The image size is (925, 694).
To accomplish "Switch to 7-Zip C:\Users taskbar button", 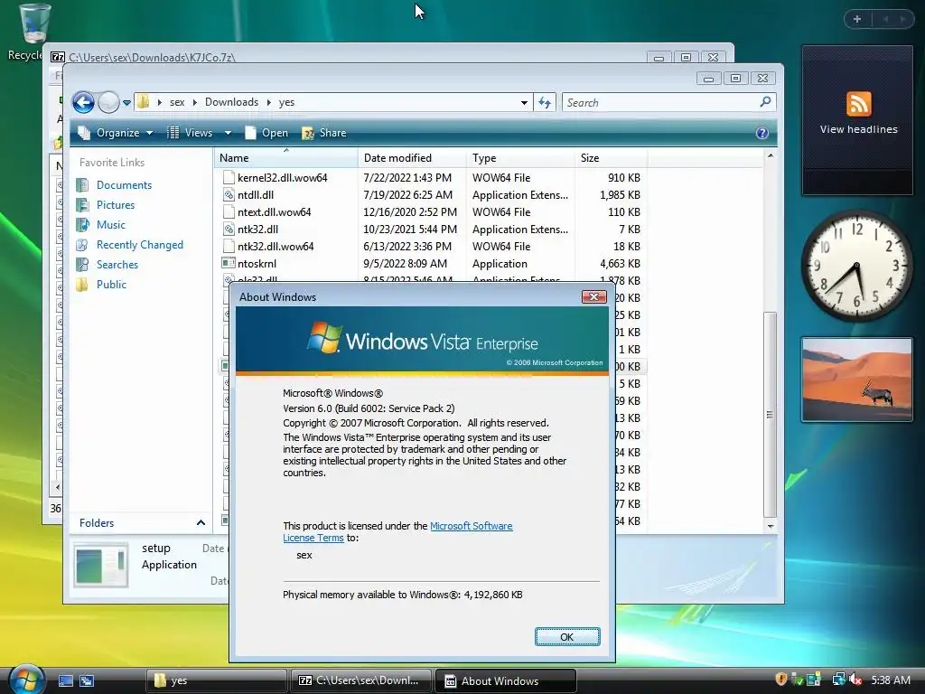I will 360,680.
